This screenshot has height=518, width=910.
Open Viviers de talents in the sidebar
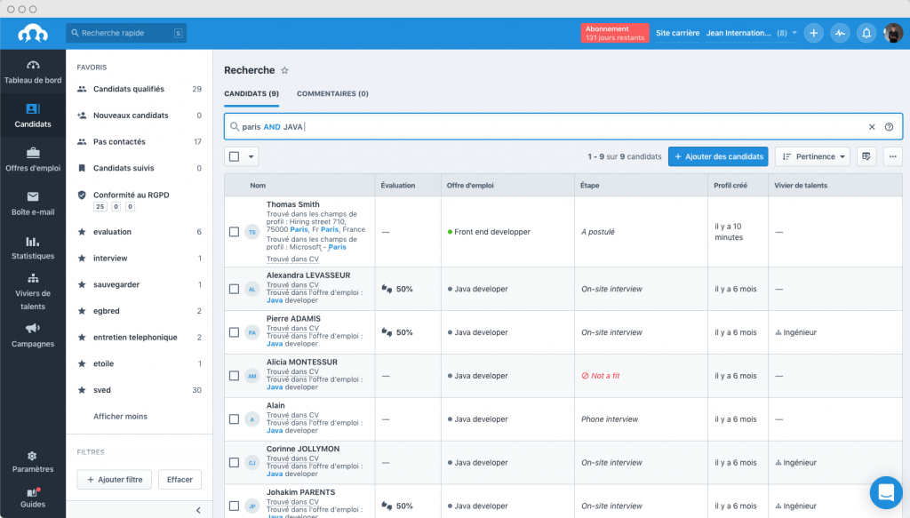tap(33, 291)
